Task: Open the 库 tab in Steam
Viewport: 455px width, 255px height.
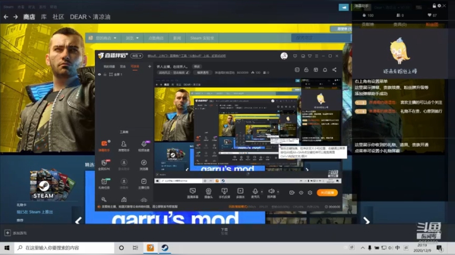Action: coord(44,17)
